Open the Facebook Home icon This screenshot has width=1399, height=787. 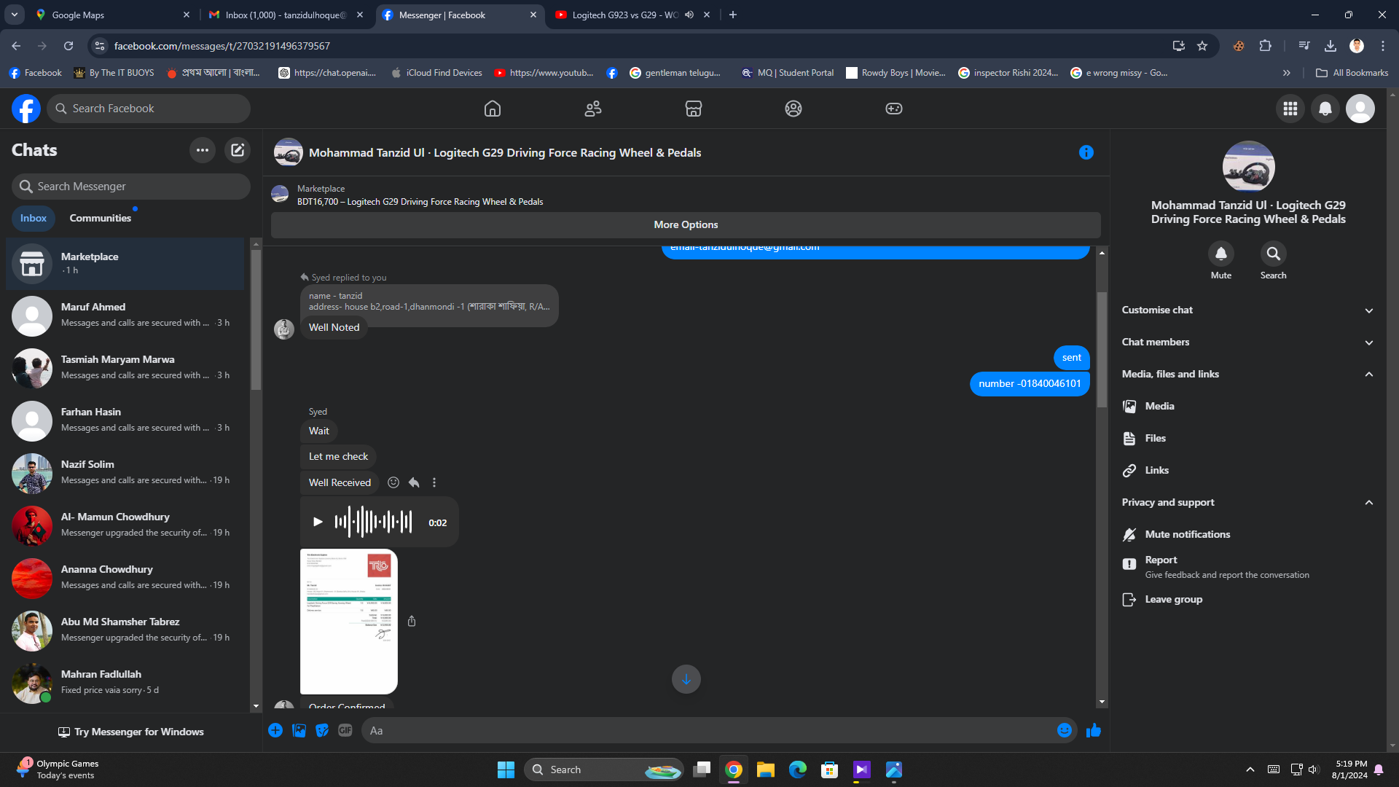click(493, 109)
